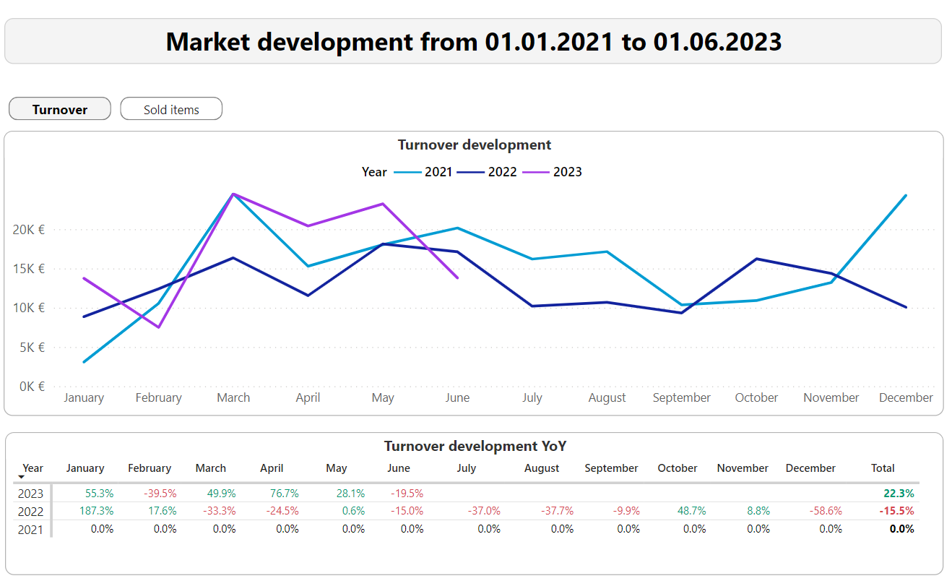Click the Turnover development chart title
The height and width of the screenshot is (581, 952).
474,145
